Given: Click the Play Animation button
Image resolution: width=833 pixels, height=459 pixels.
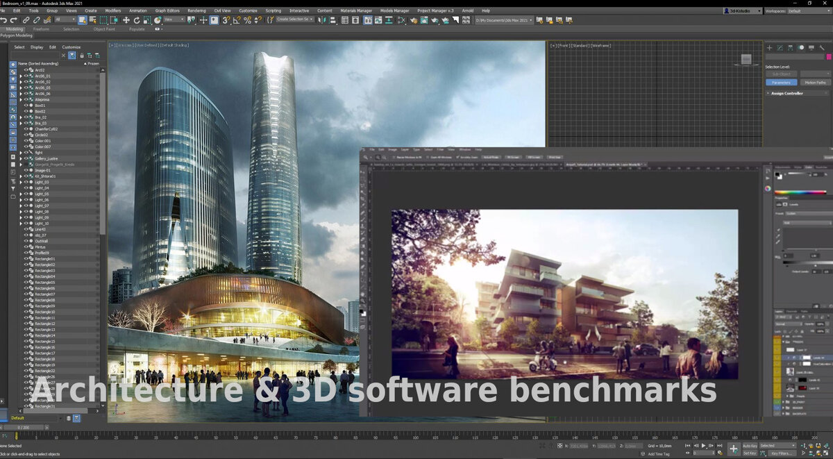Looking at the screenshot, I should (x=703, y=446).
